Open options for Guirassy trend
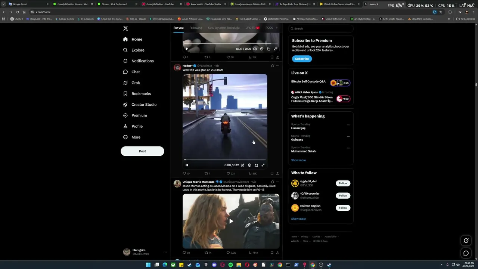The height and width of the screenshot is (269, 478). coord(348,136)
